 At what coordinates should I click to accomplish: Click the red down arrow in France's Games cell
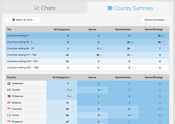[101, 116]
